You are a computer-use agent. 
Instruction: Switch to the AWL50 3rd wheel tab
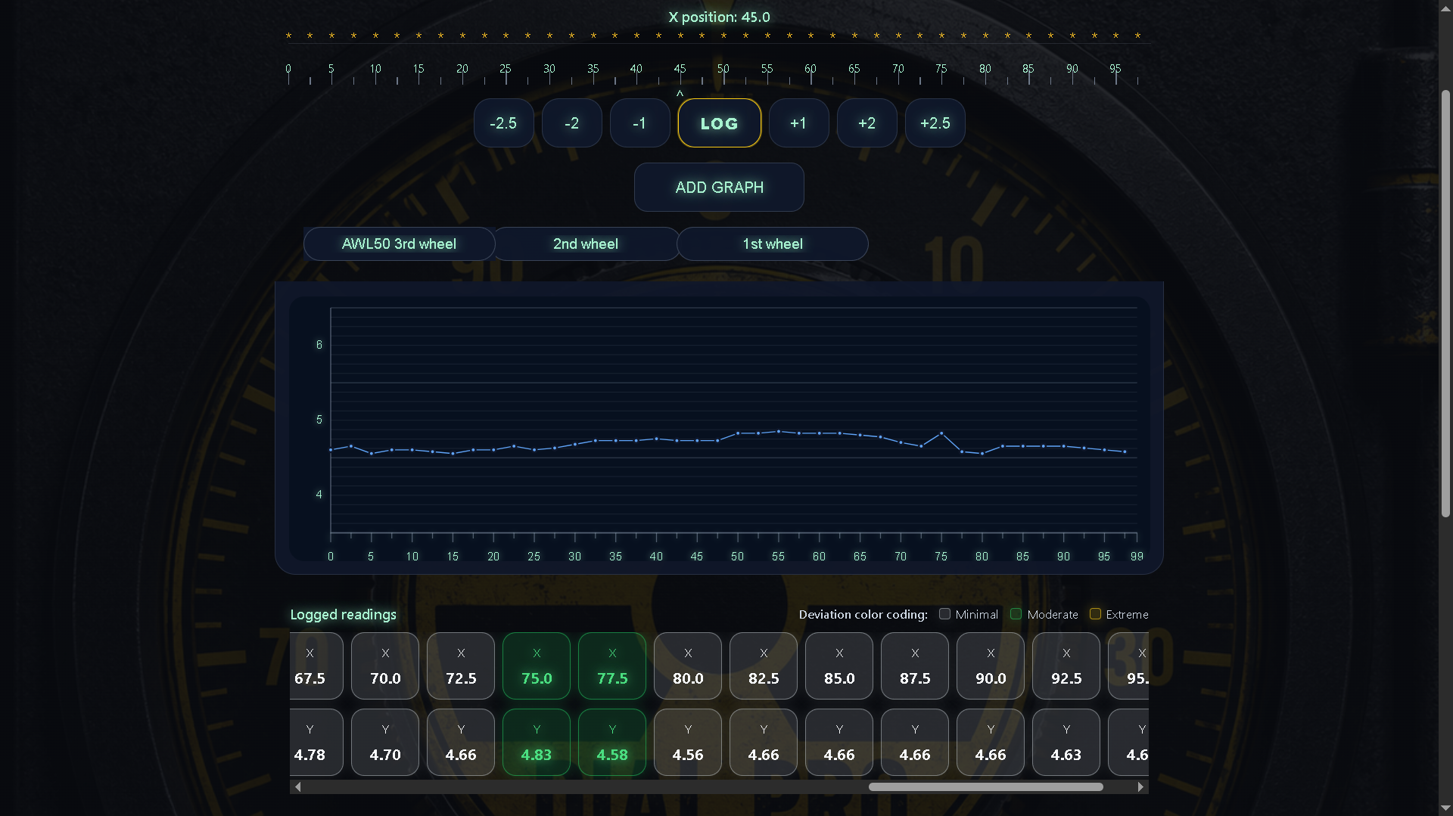point(399,244)
